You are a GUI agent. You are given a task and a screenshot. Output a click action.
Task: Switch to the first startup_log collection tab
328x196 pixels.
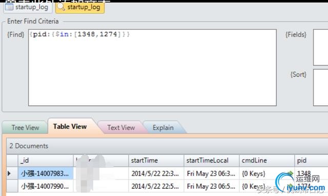tap(28, 8)
